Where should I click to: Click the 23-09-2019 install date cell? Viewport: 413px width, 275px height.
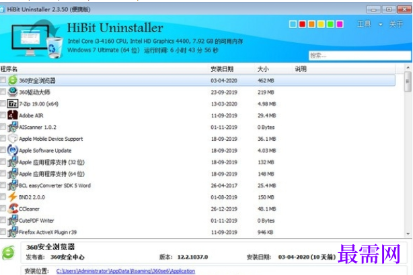[x=224, y=92]
